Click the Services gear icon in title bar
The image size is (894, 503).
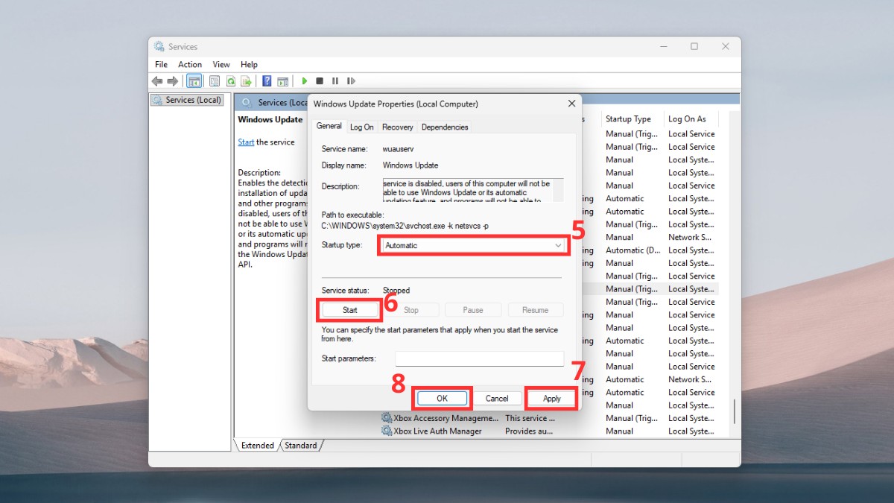click(159, 46)
